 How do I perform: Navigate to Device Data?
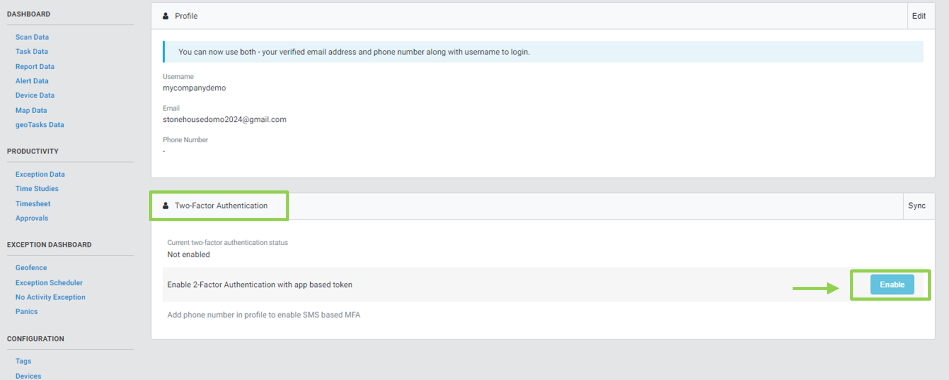coord(35,95)
